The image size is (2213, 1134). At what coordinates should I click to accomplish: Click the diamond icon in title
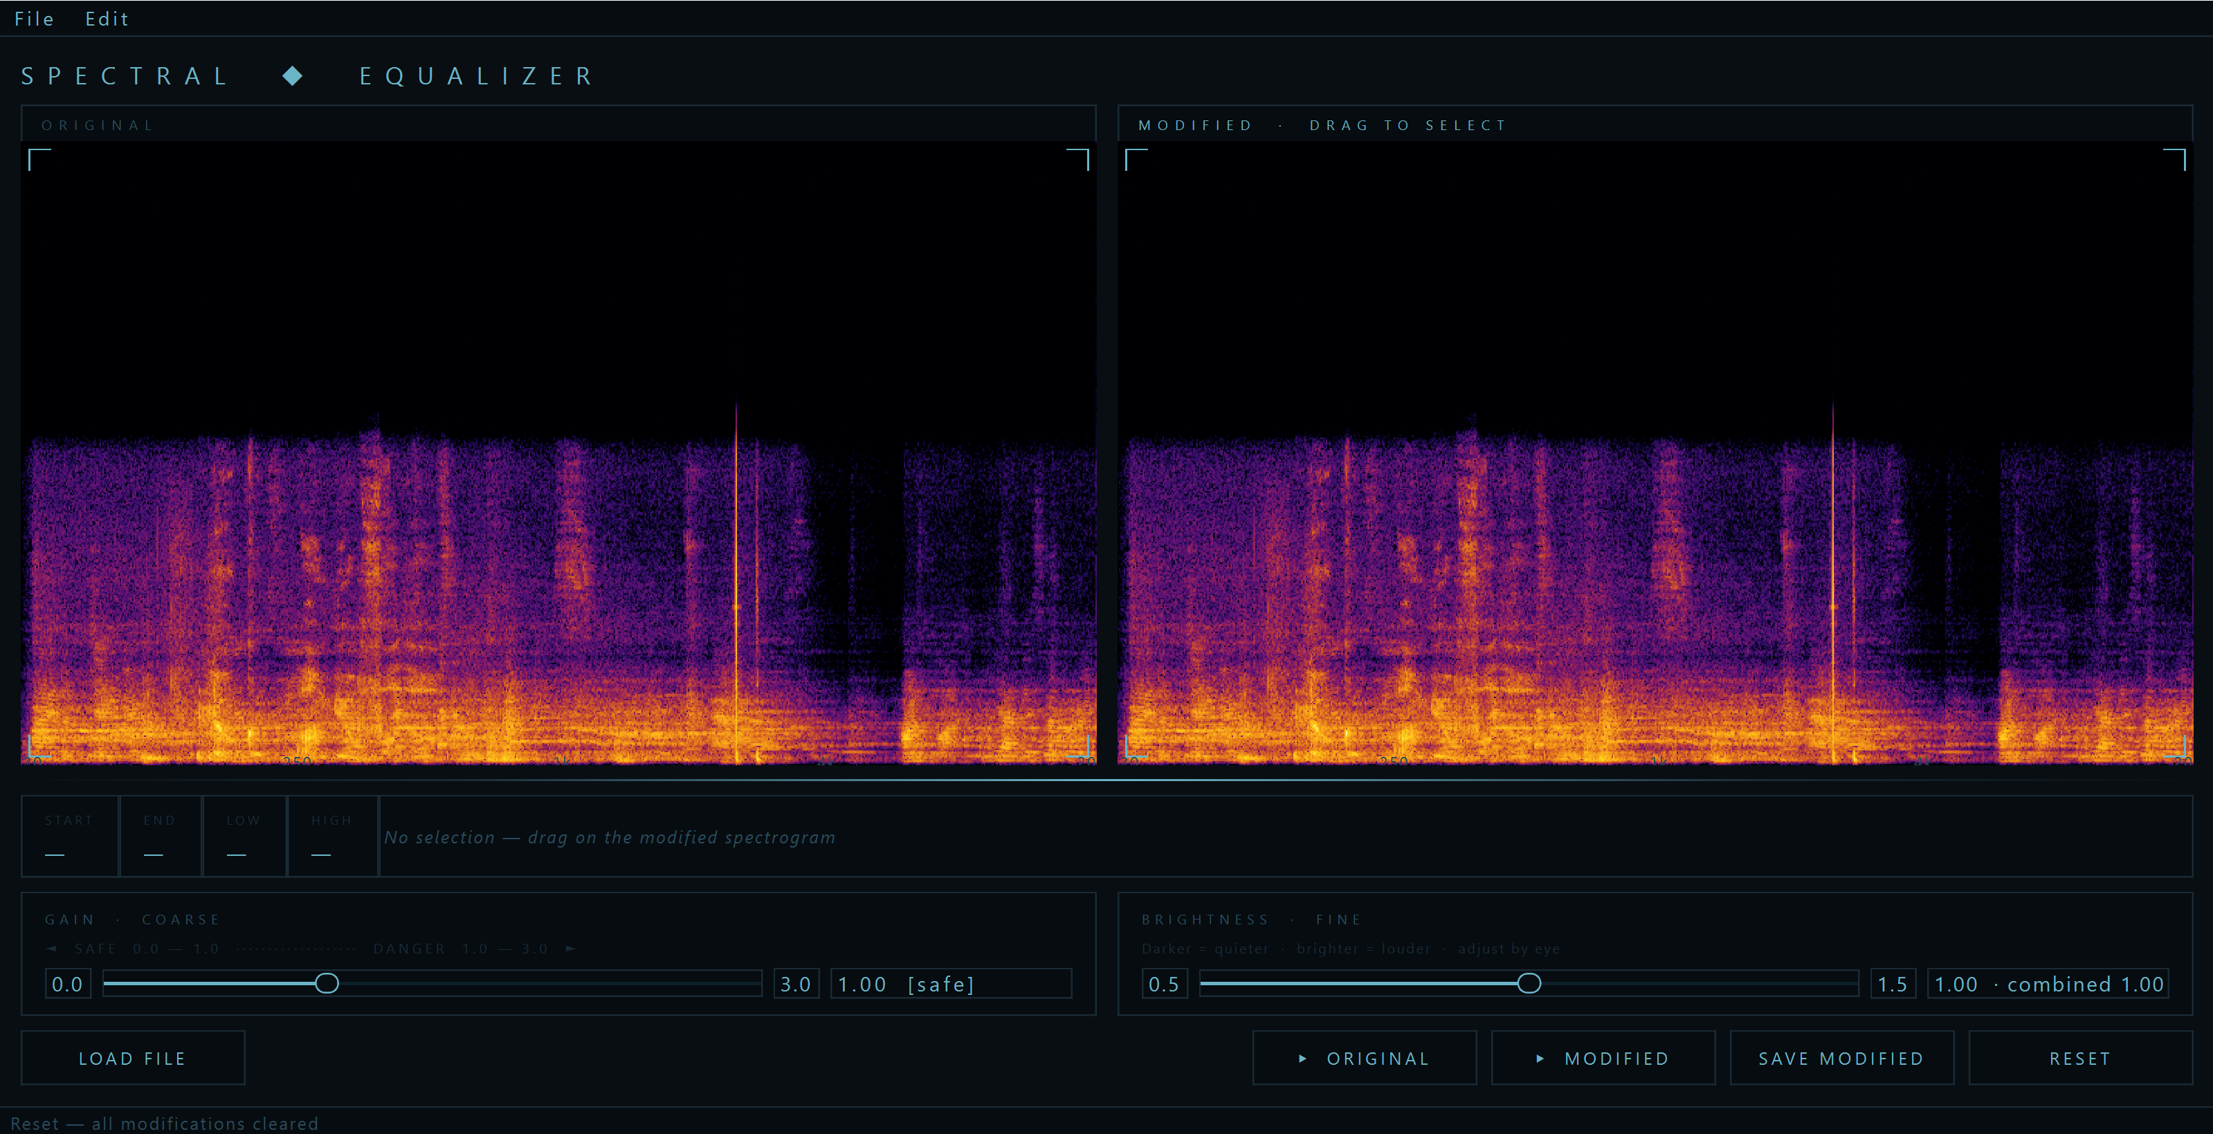[x=293, y=75]
